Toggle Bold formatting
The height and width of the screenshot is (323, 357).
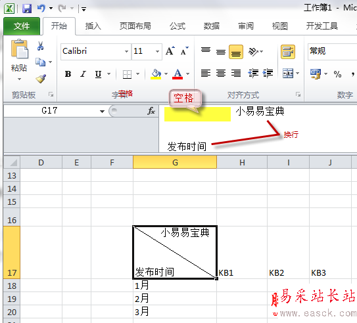coord(68,74)
